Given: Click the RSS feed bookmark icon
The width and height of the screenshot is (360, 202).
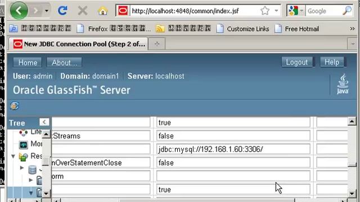Looking at the screenshot, I should point(160,29).
